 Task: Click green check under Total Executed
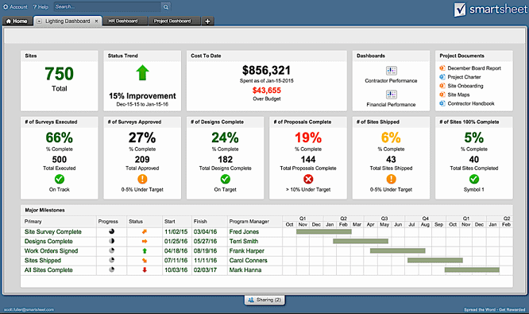click(60, 179)
